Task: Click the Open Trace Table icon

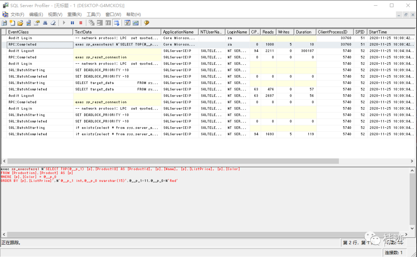Action: (29, 23)
